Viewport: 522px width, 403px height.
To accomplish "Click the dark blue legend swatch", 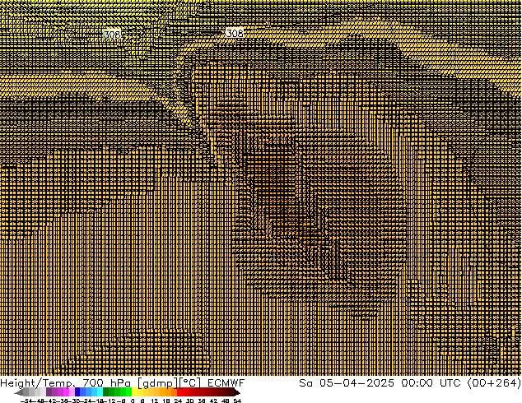I will 77,392.
